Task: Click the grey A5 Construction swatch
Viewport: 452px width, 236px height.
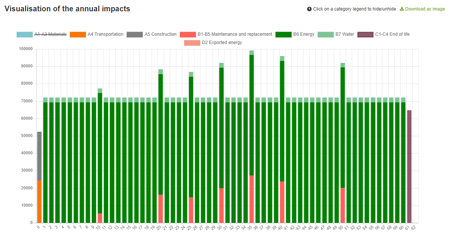Action: [134, 35]
